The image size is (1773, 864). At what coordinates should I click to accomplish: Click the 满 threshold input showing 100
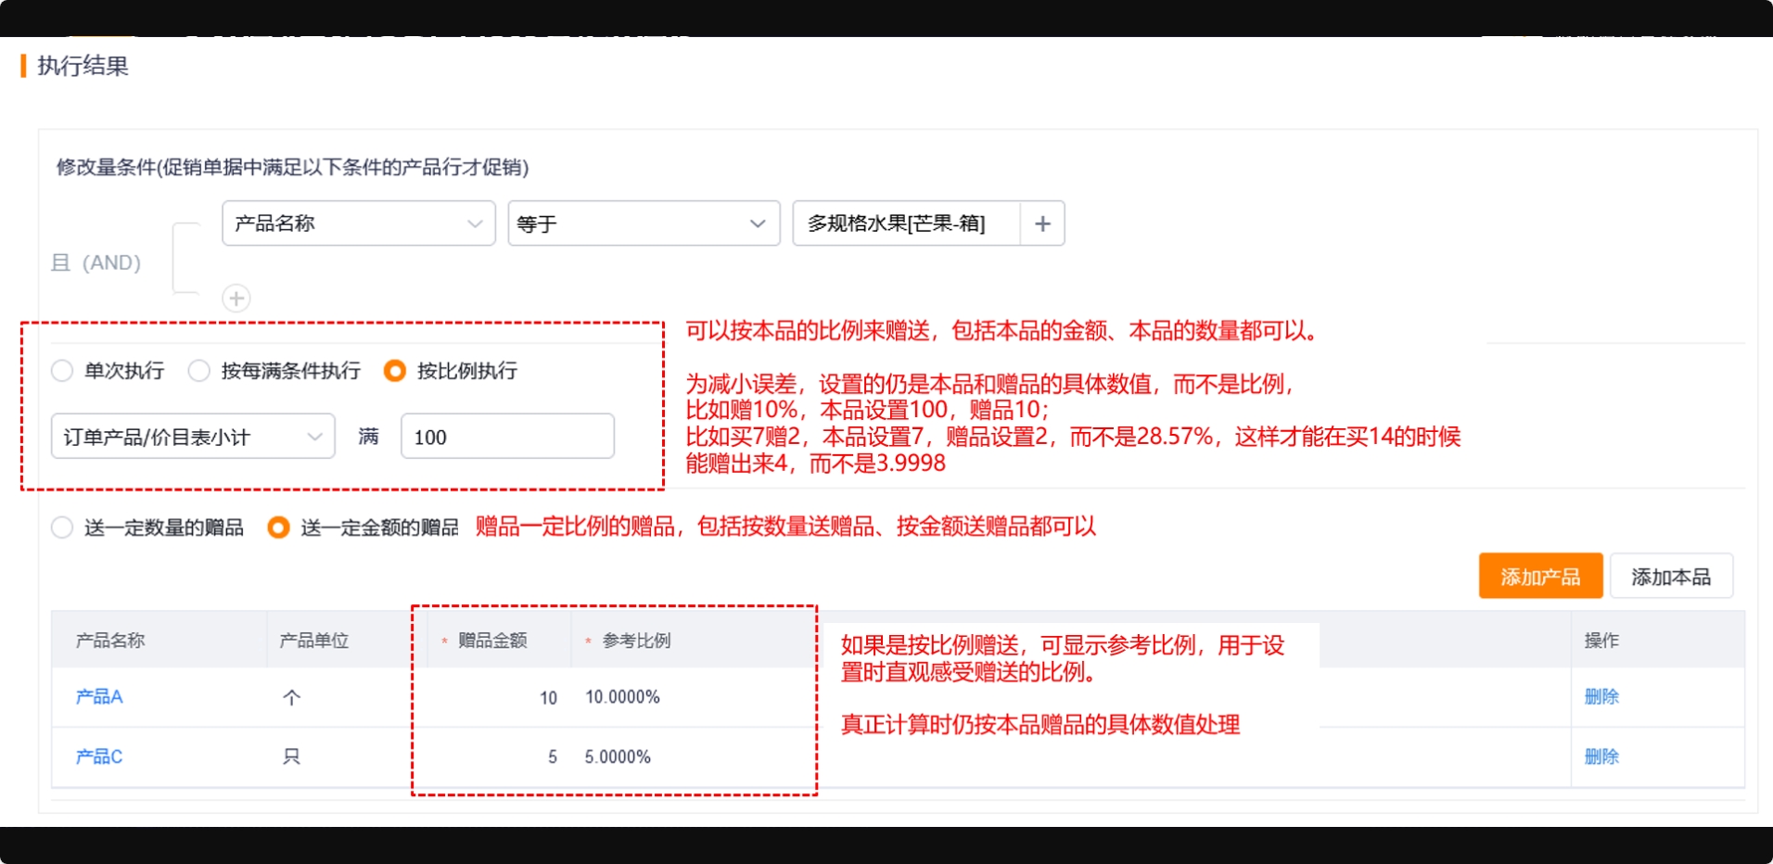[x=506, y=437]
